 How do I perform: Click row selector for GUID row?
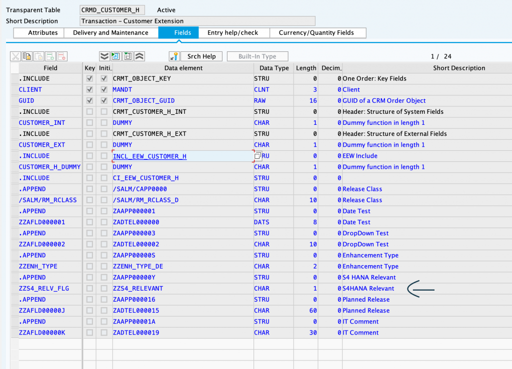[14, 100]
